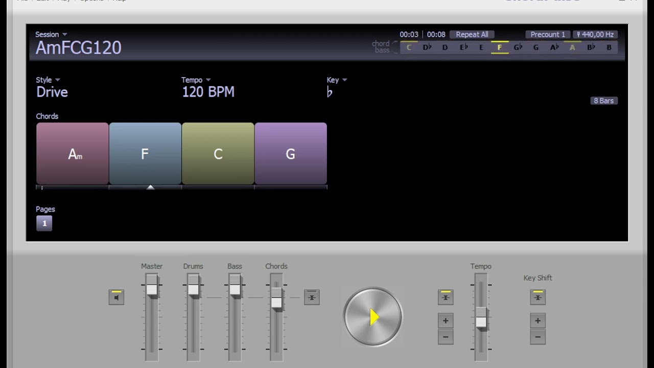Open the Key dropdown arrow
Image resolution: width=654 pixels, height=368 pixels.
(x=344, y=80)
